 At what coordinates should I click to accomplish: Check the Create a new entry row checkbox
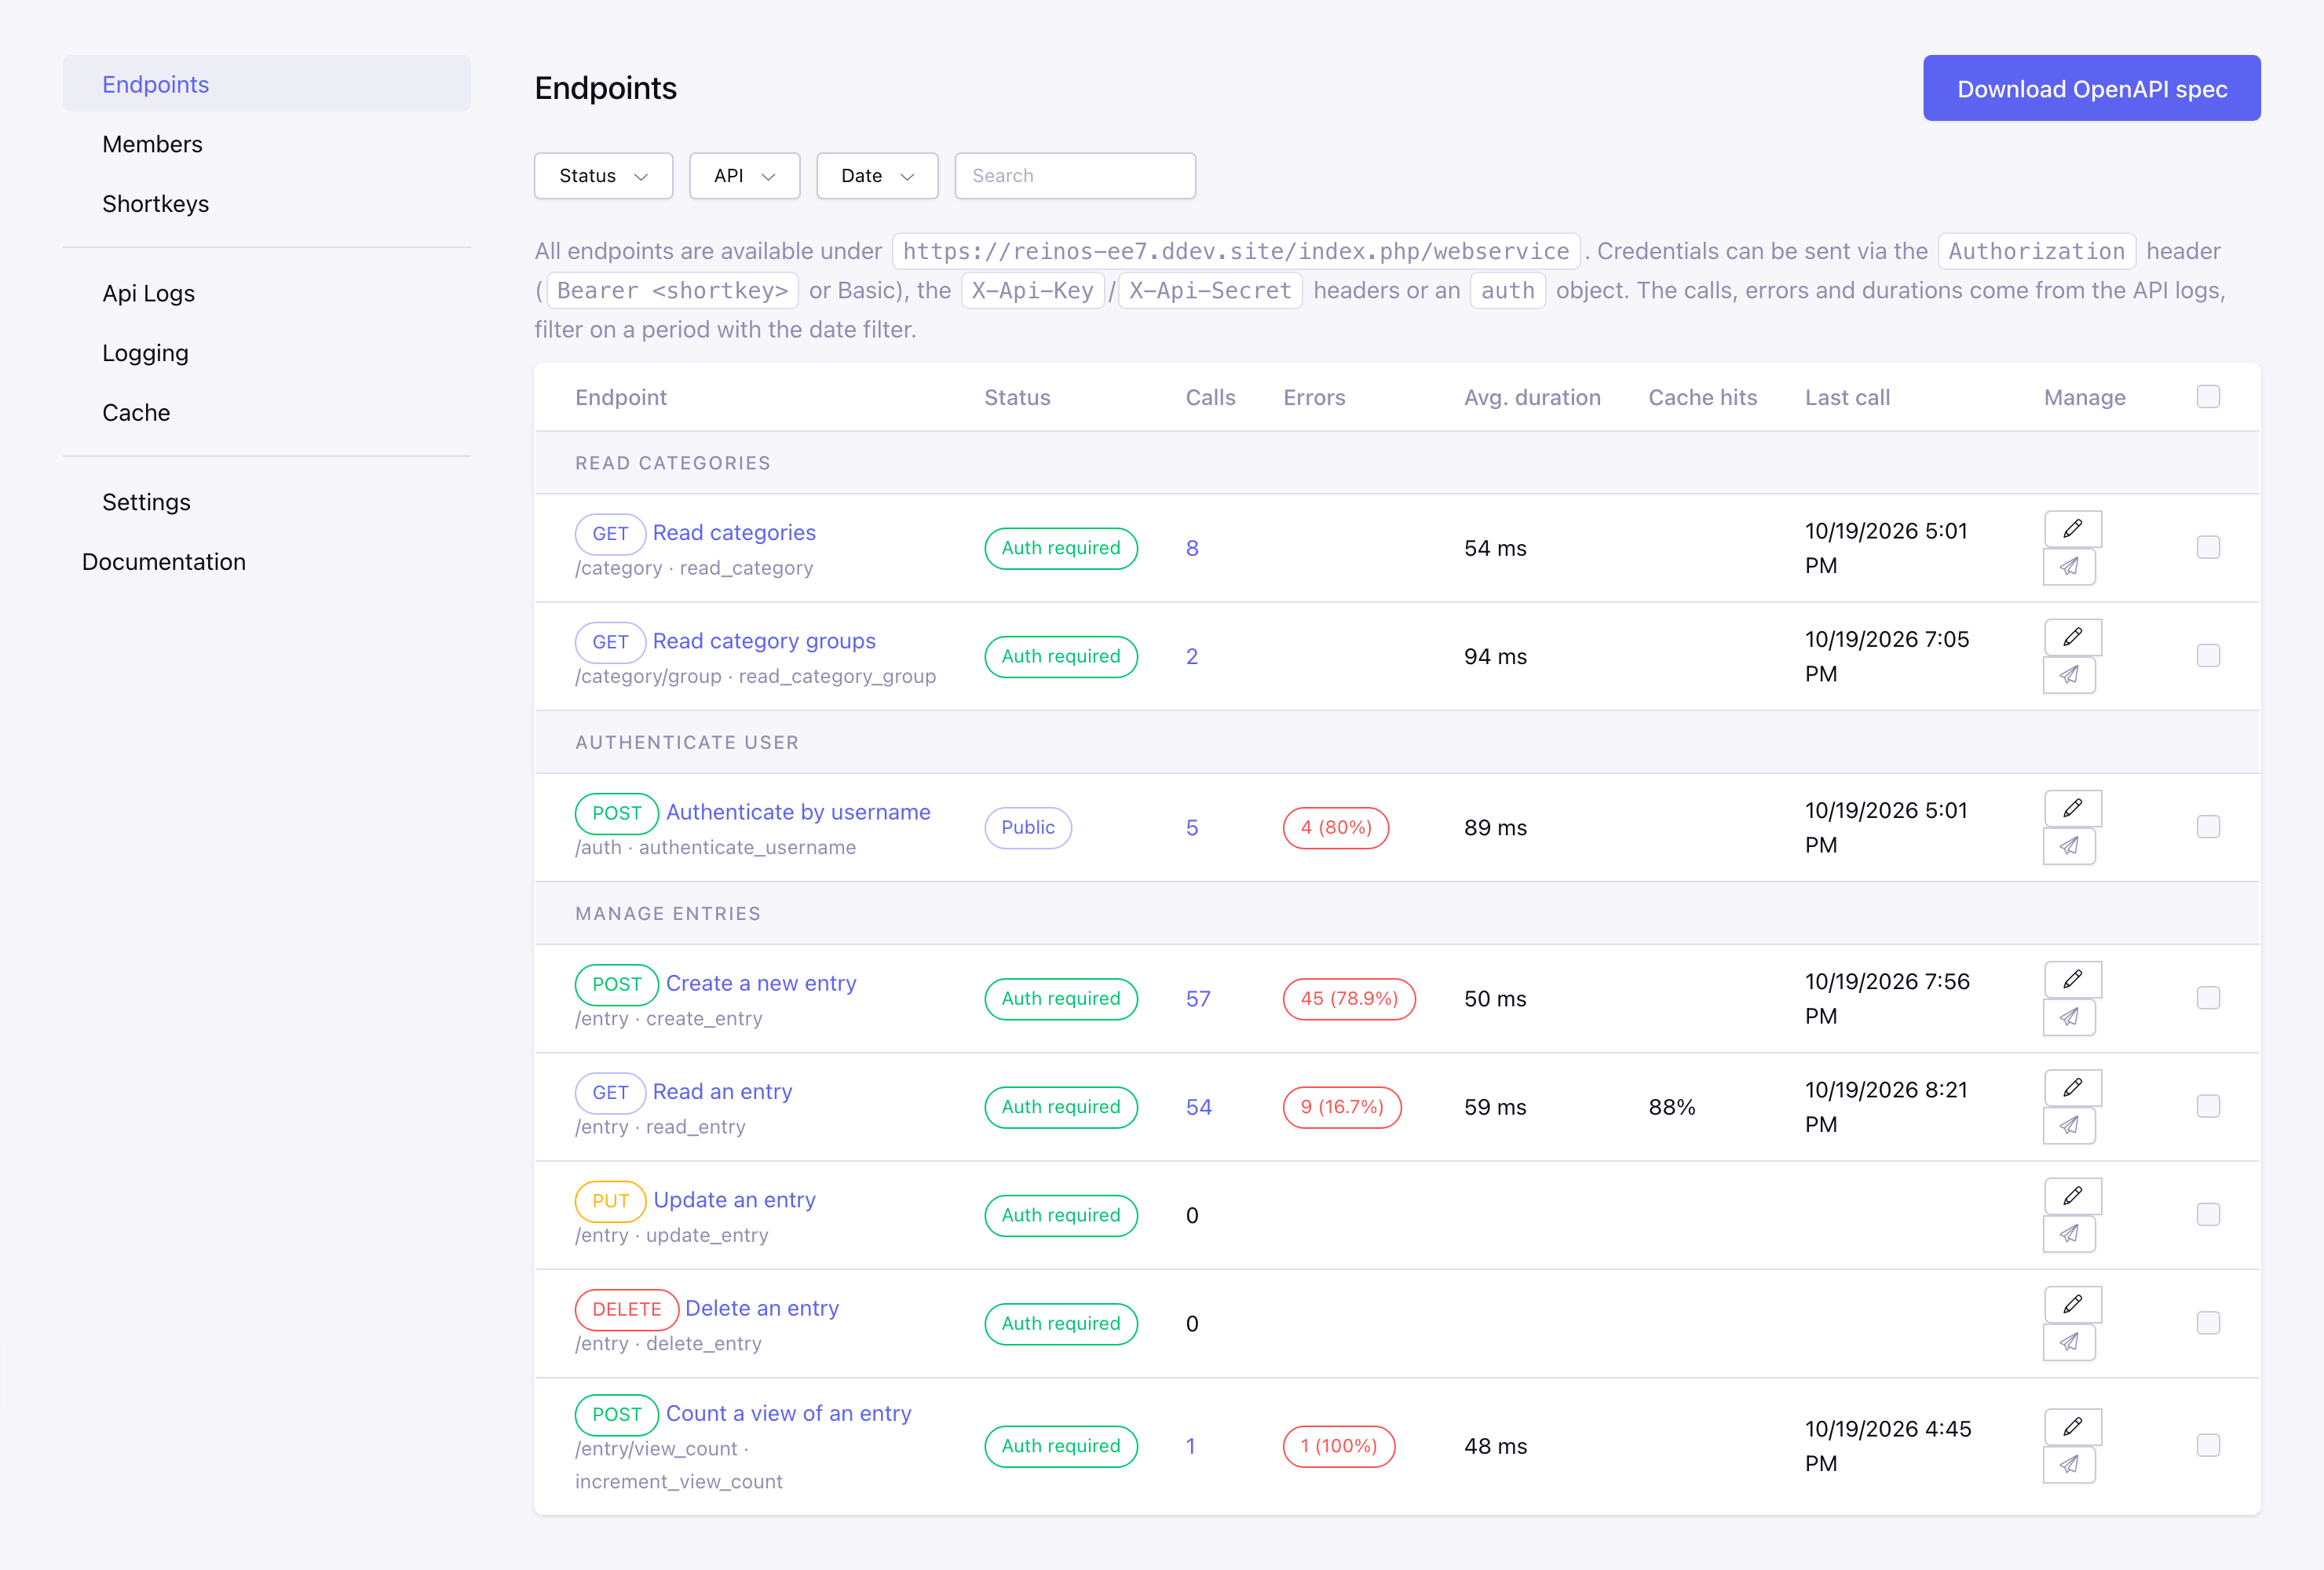[x=2208, y=998]
